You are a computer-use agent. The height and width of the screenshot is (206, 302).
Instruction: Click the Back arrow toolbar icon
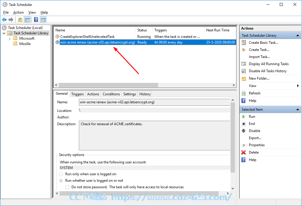[x=4, y=20]
